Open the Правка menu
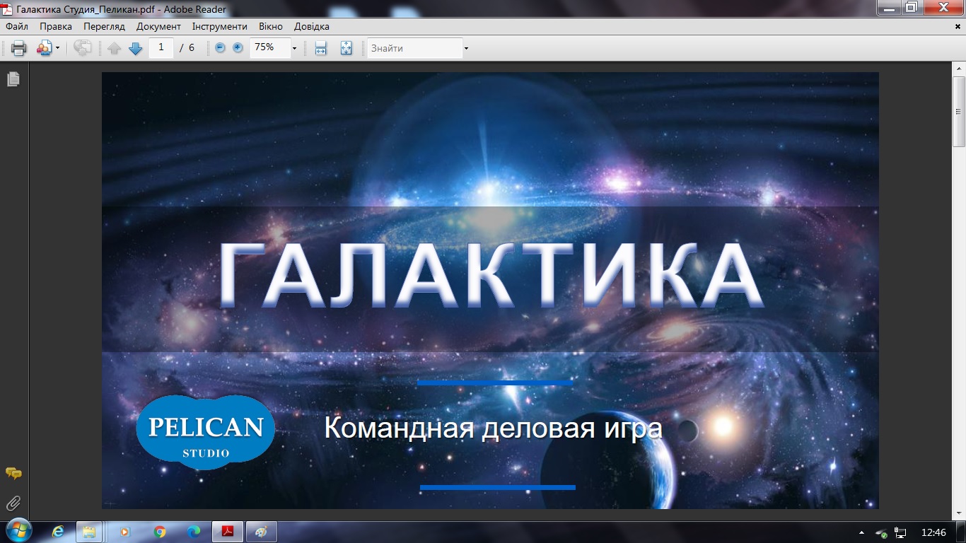 pos(56,26)
